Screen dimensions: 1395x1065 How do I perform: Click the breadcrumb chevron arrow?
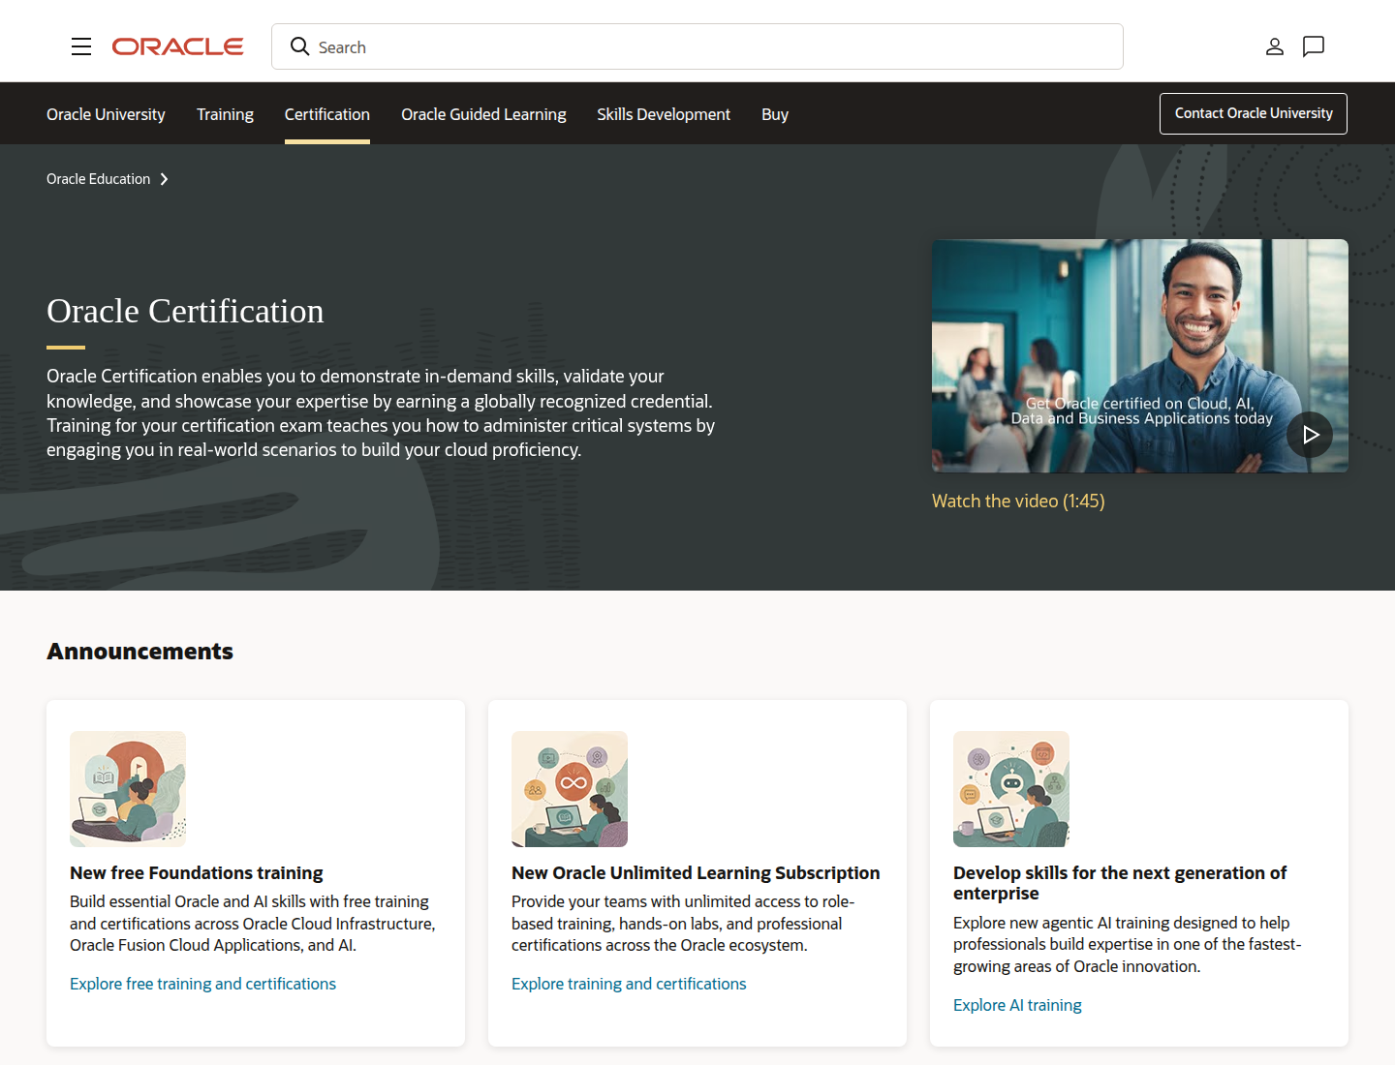[164, 179]
